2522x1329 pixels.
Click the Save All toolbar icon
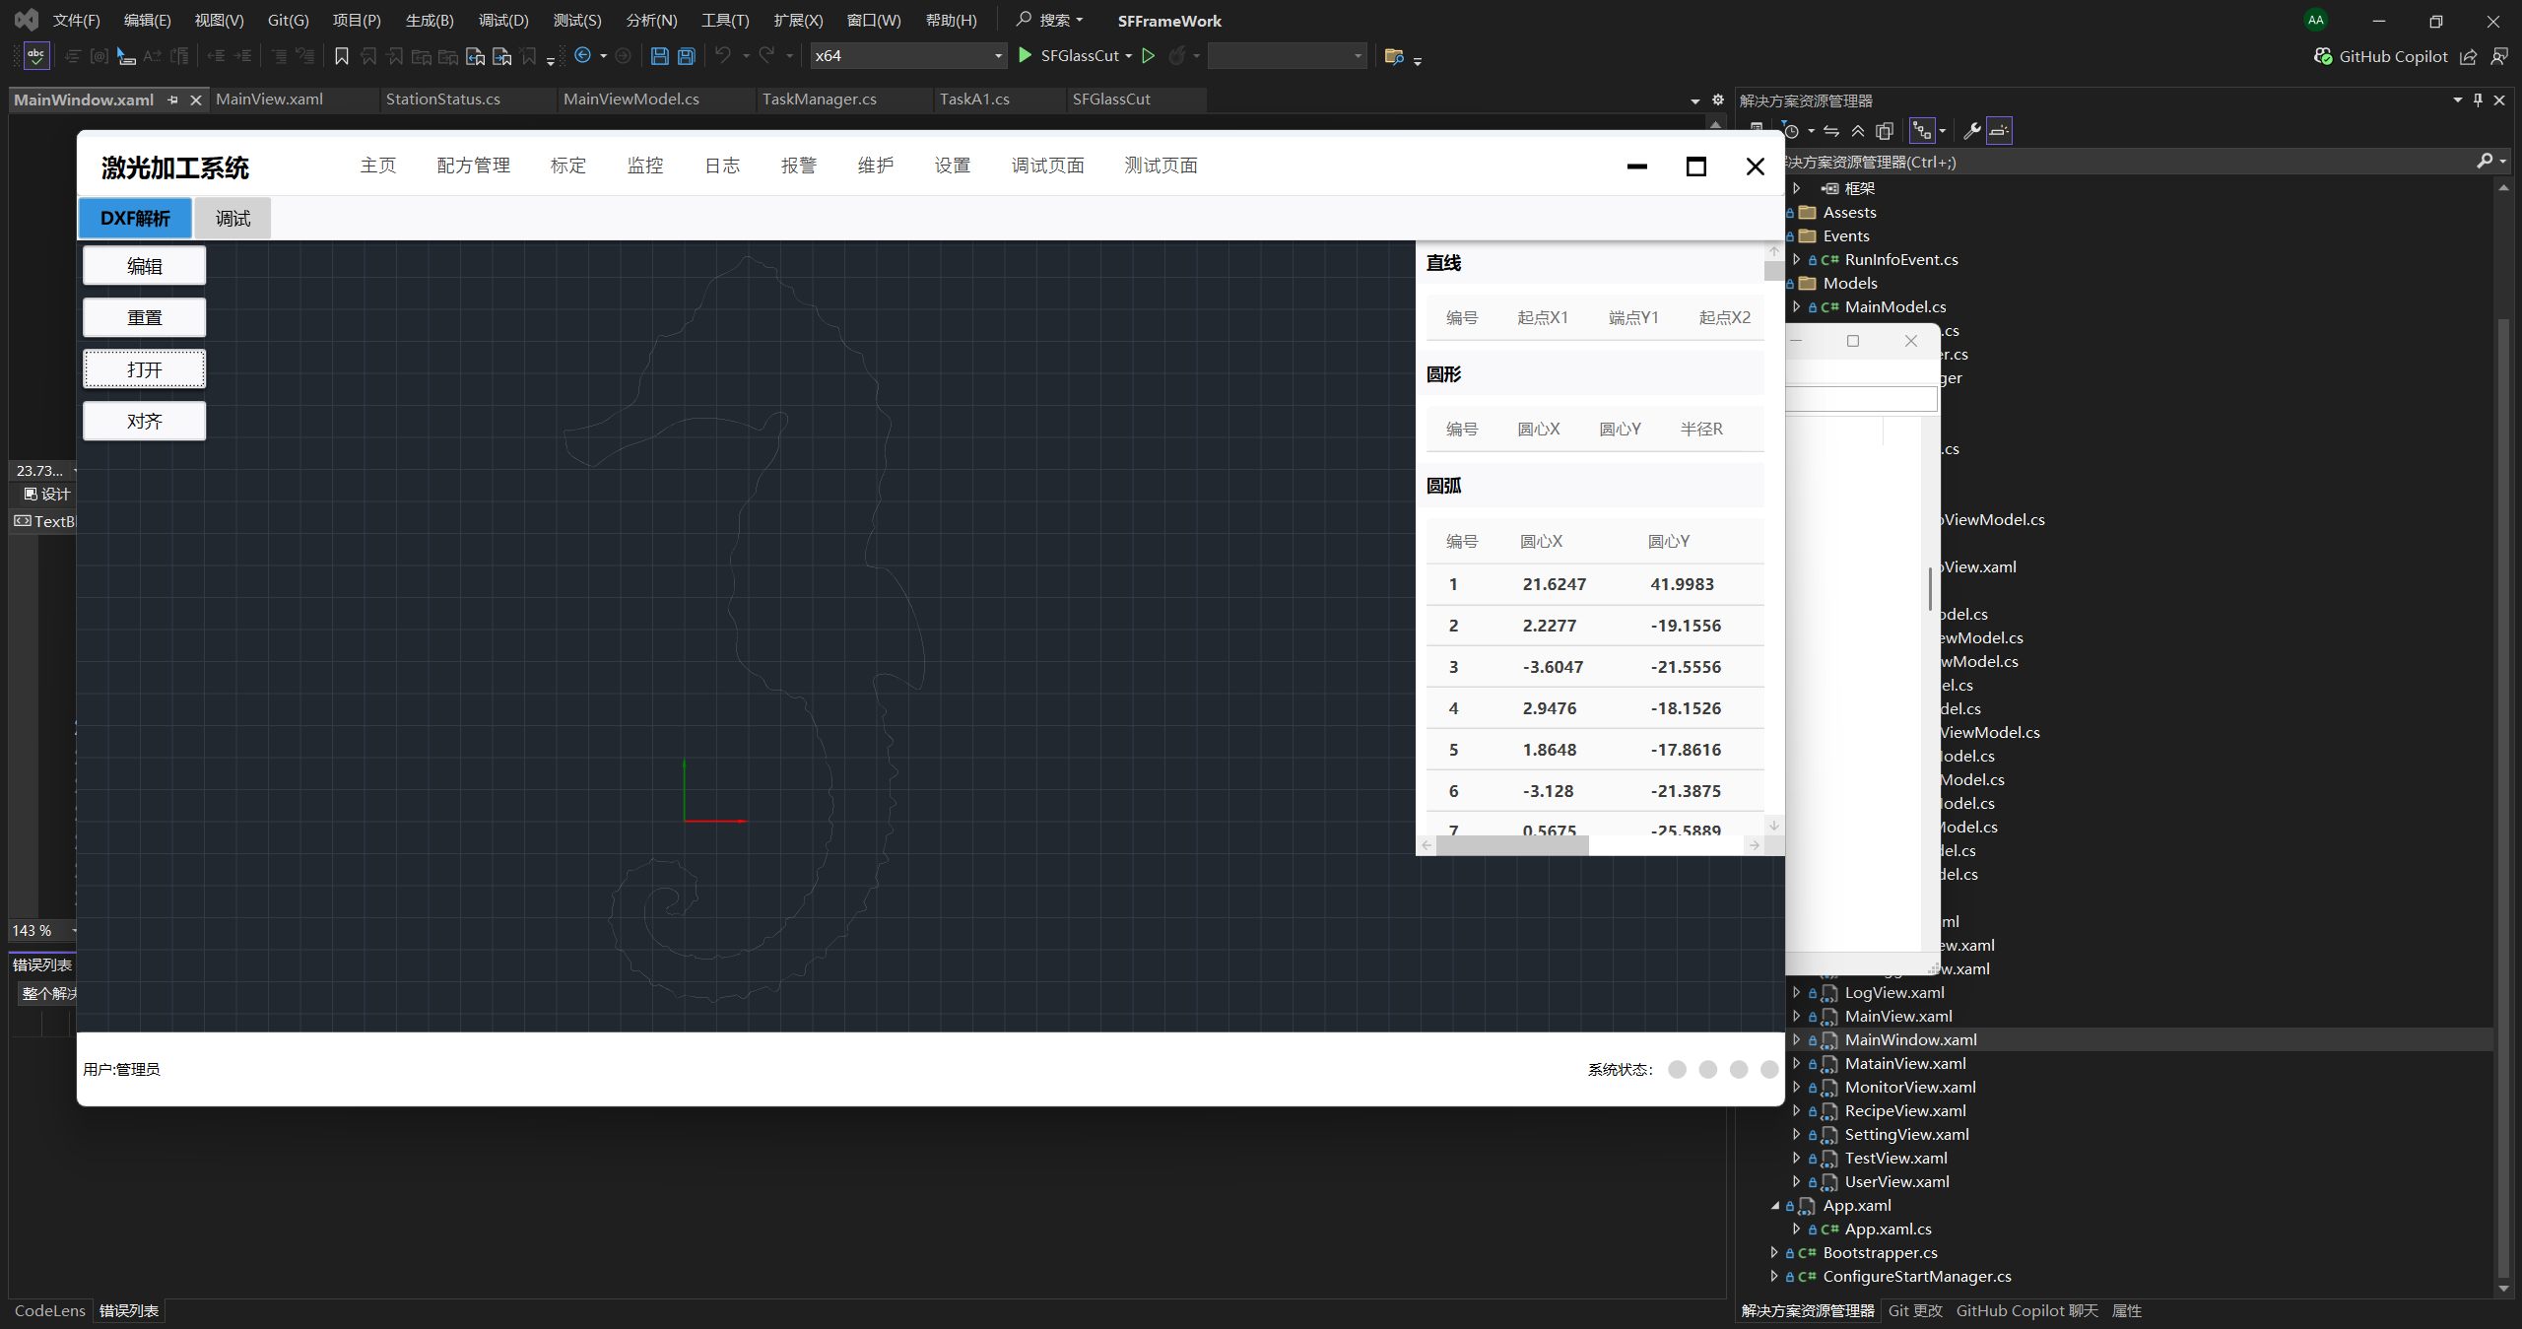(x=687, y=56)
